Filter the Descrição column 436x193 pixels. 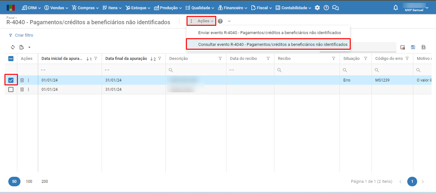(220, 59)
